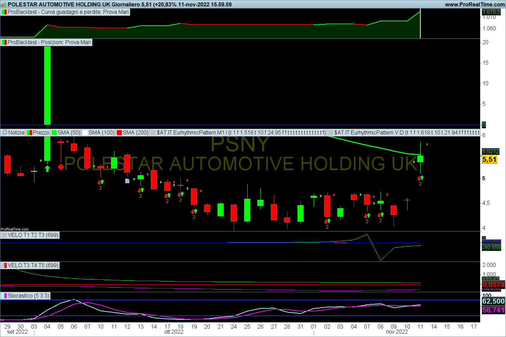
Task: Pick the red SMA (200) color swatch
Action: click(119, 133)
